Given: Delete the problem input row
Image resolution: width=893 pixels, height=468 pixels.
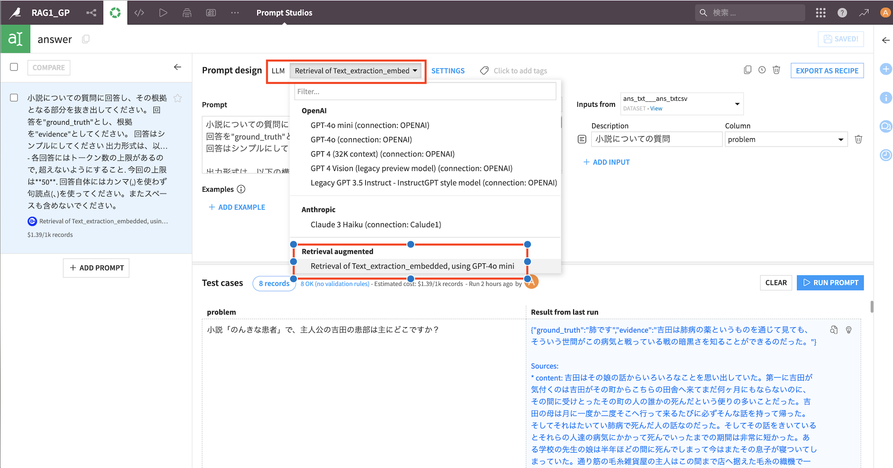Looking at the screenshot, I should (858, 139).
